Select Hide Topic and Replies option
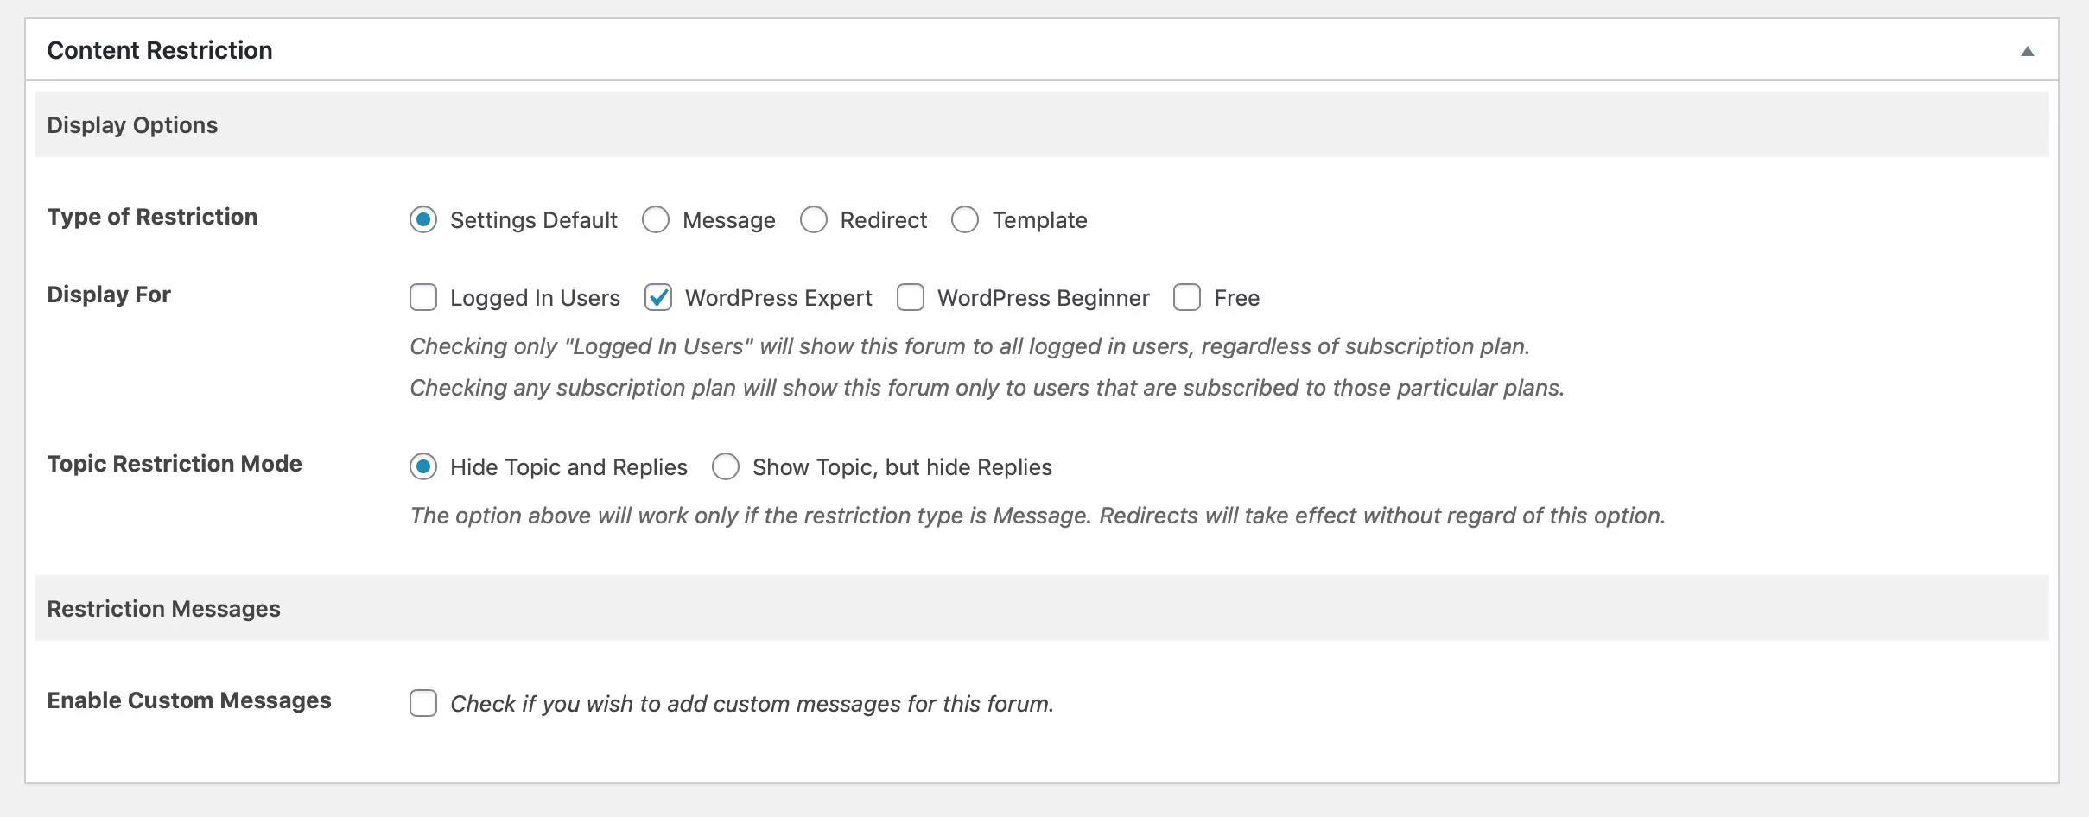The image size is (2089, 817). [423, 467]
